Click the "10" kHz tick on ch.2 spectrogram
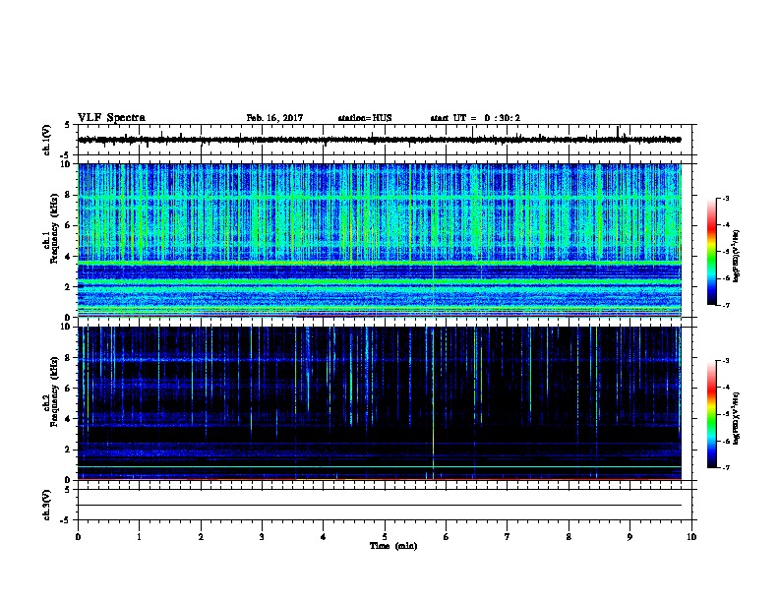Image resolution: width=779 pixels, height=602 pixels. click(x=68, y=327)
